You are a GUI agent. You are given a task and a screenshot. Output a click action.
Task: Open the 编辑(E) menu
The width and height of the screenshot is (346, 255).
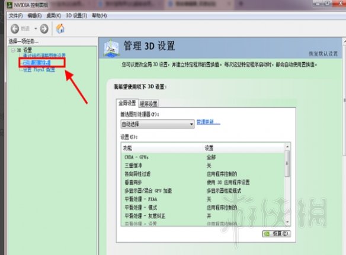tap(34, 15)
